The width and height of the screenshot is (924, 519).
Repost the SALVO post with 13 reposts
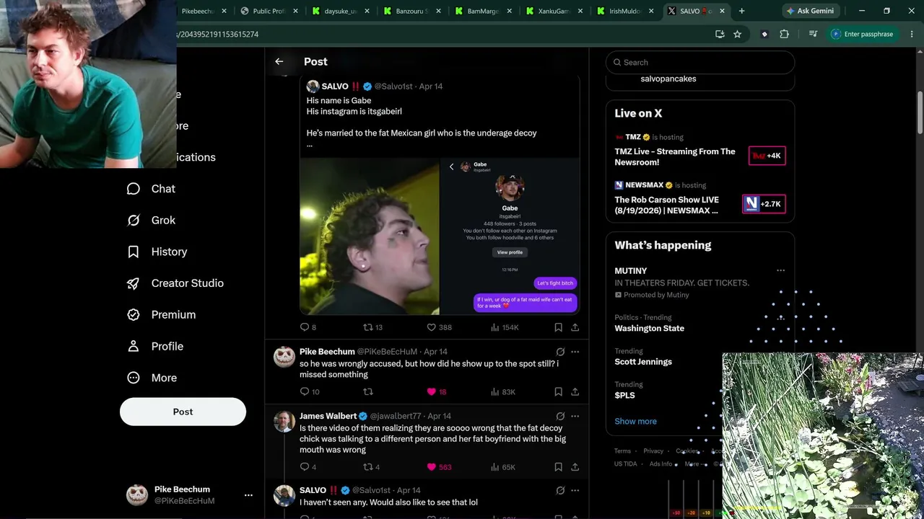tap(372, 327)
